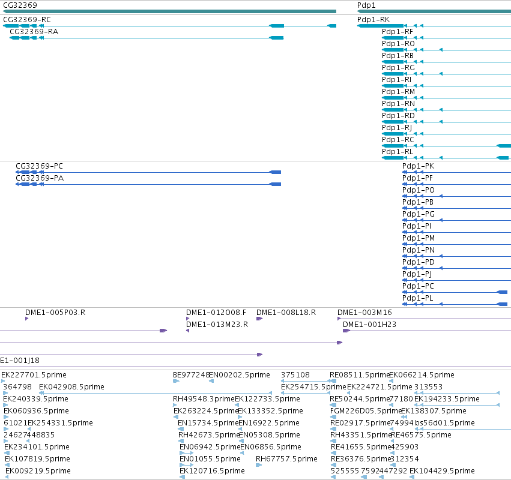Image resolution: width=511 pixels, height=480 pixels.
Task: Click the CG32369-PC protein label
Action: tap(39, 166)
